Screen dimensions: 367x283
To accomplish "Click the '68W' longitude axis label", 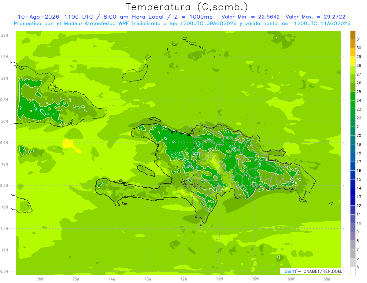I will 327,279.
